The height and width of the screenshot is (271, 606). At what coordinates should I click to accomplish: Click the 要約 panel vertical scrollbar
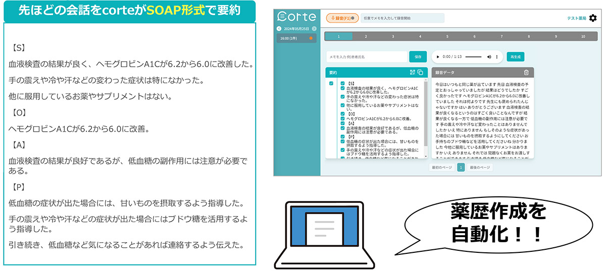(426, 114)
